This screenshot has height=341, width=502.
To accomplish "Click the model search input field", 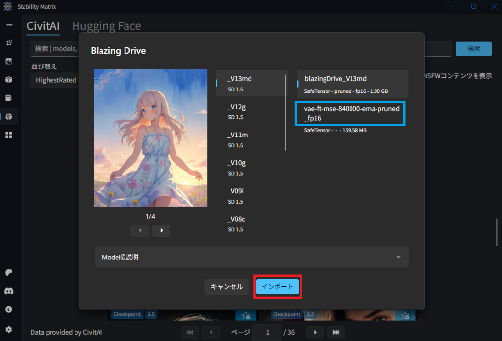I will tap(55, 49).
